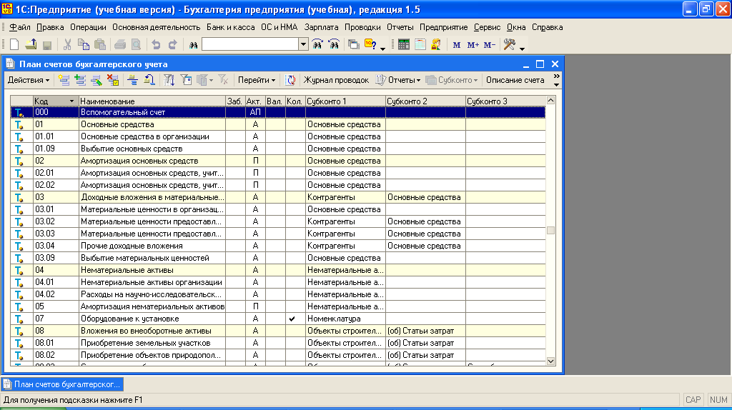
Task: Open the Сервис menu
Action: 487,27
